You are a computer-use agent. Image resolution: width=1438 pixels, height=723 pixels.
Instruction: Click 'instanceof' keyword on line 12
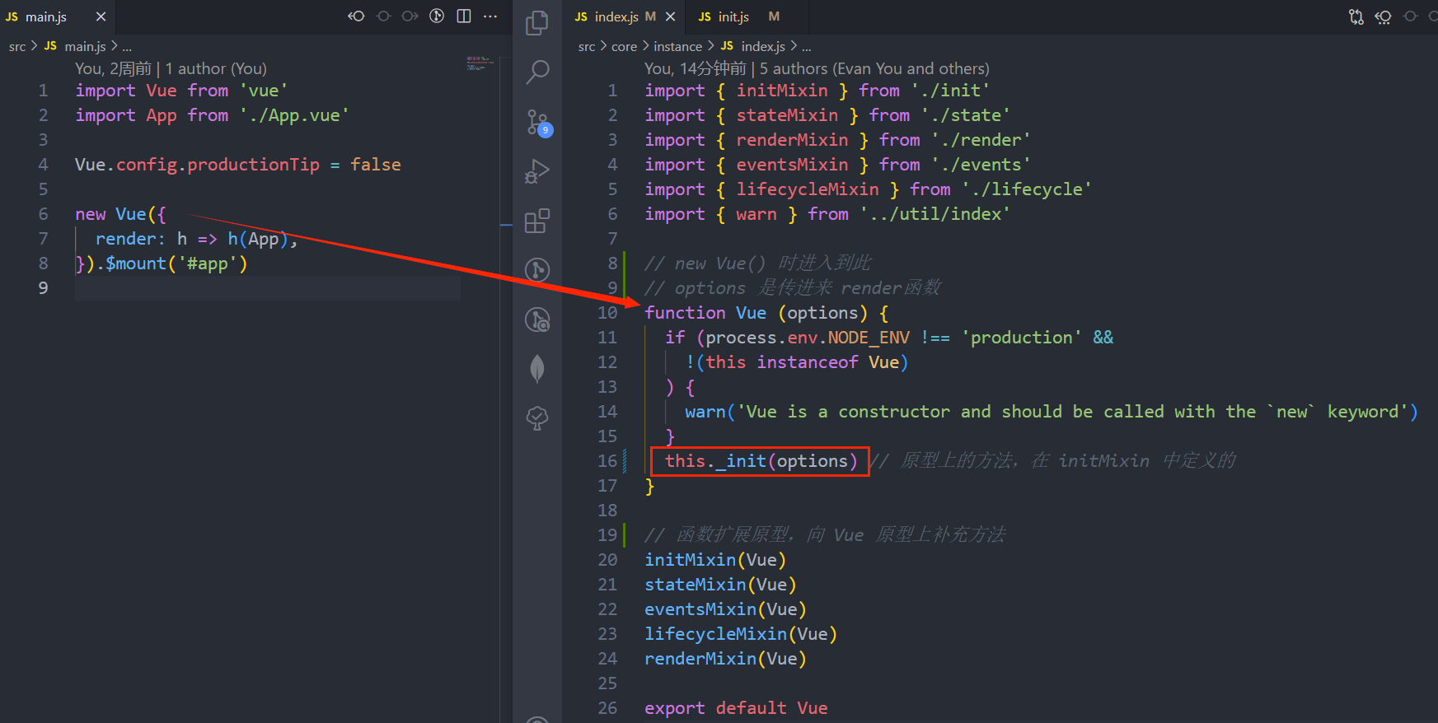pyautogui.click(x=808, y=362)
